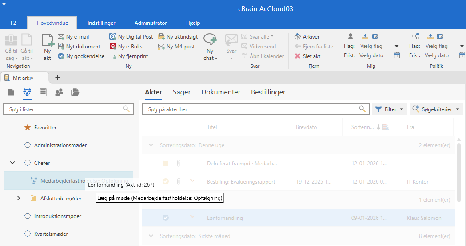Viewport: 466px width, 246px height.
Task: Open Politik flag dropdown arrow
Action: coord(462,46)
